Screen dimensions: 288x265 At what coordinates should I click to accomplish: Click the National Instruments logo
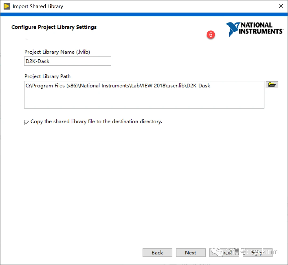(x=254, y=29)
